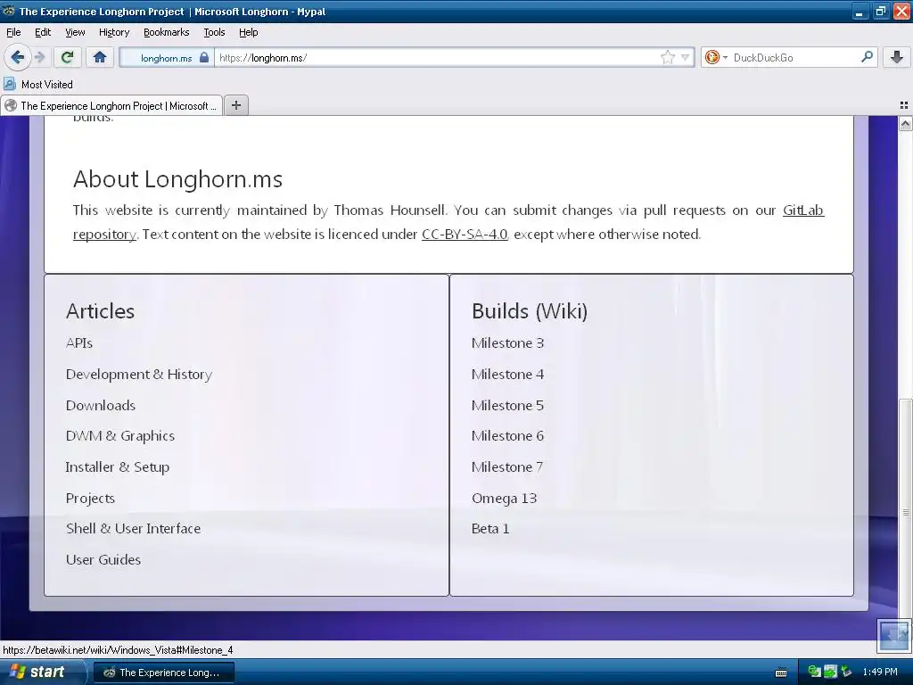Click the on-screen keyboard tray icon
This screenshot has width=913, height=685.
(x=781, y=673)
